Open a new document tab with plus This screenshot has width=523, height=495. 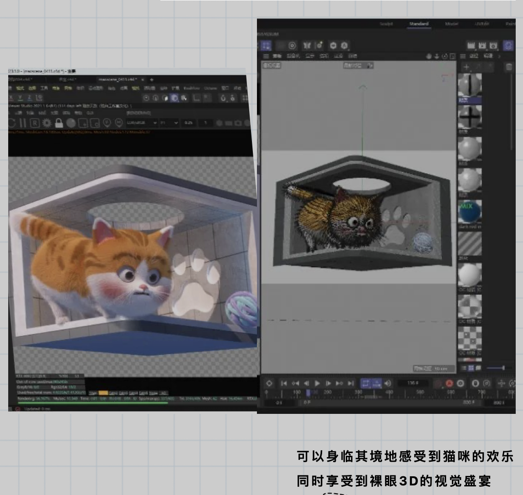click(151, 79)
